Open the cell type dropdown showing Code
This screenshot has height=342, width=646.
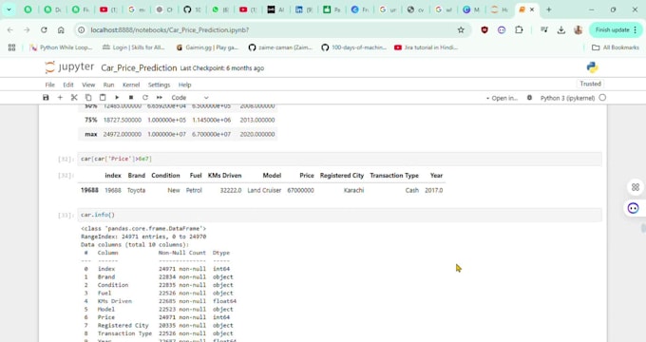(x=190, y=98)
